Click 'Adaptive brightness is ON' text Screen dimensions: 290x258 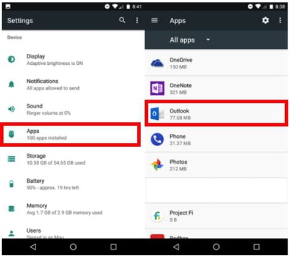click(54, 63)
